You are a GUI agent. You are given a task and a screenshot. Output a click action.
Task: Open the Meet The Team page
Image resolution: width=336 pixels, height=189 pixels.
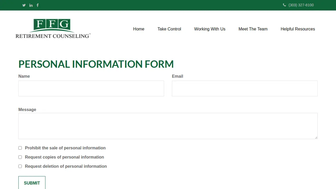coord(253,29)
